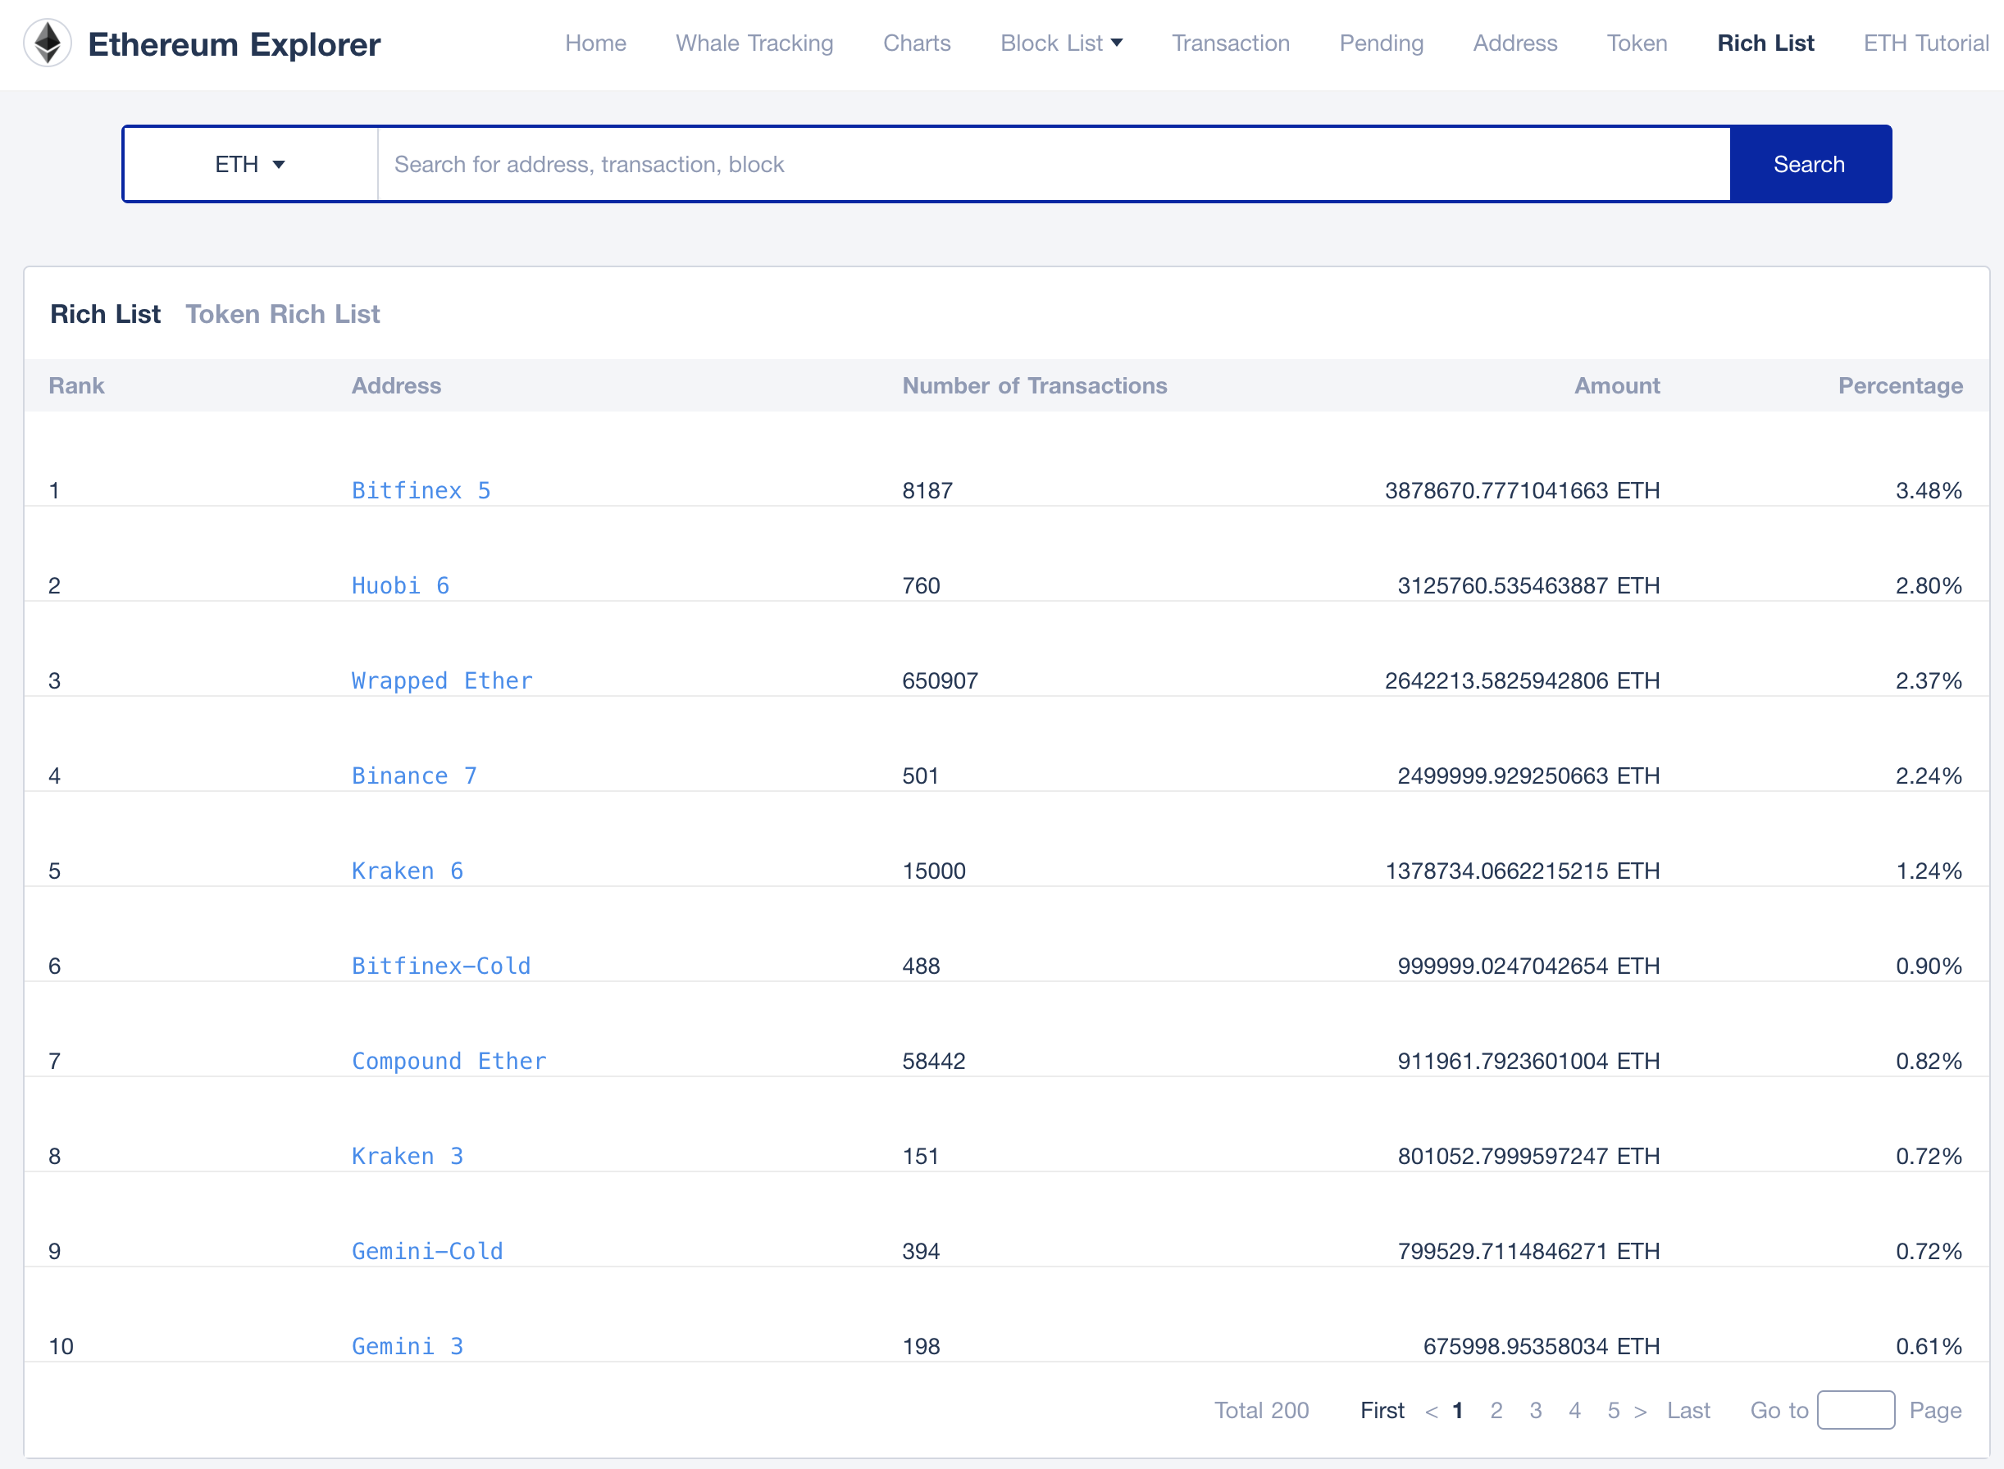Image resolution: width=2004 pixels, height=1469 pixels.
Task: Click transaction count 8187 for Bitfinex 5
Action: 927,490
